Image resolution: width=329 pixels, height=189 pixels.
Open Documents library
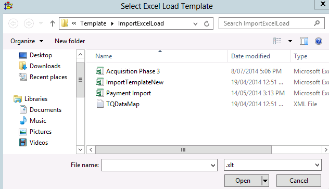point(45,110)
